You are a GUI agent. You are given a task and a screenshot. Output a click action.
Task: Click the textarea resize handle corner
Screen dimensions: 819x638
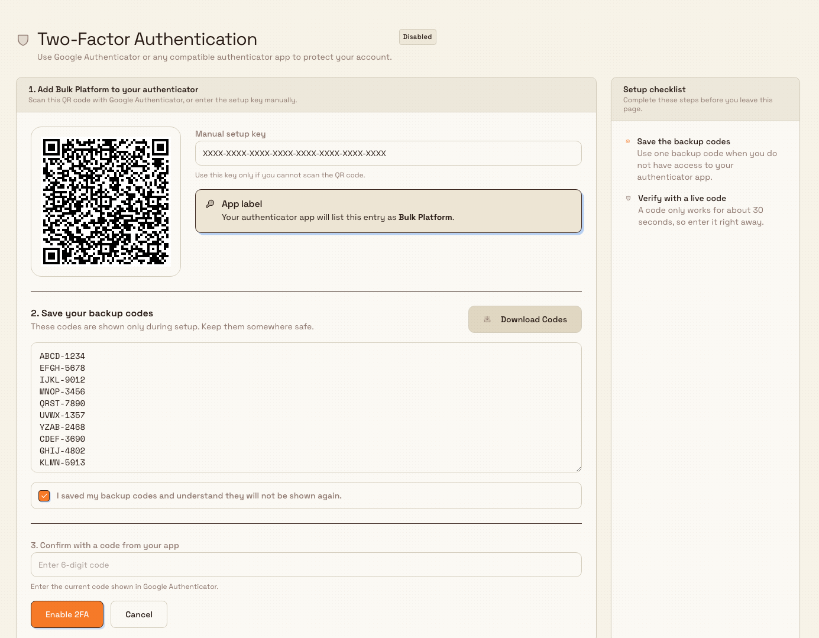pyautogui.click(x=578, y=468)
